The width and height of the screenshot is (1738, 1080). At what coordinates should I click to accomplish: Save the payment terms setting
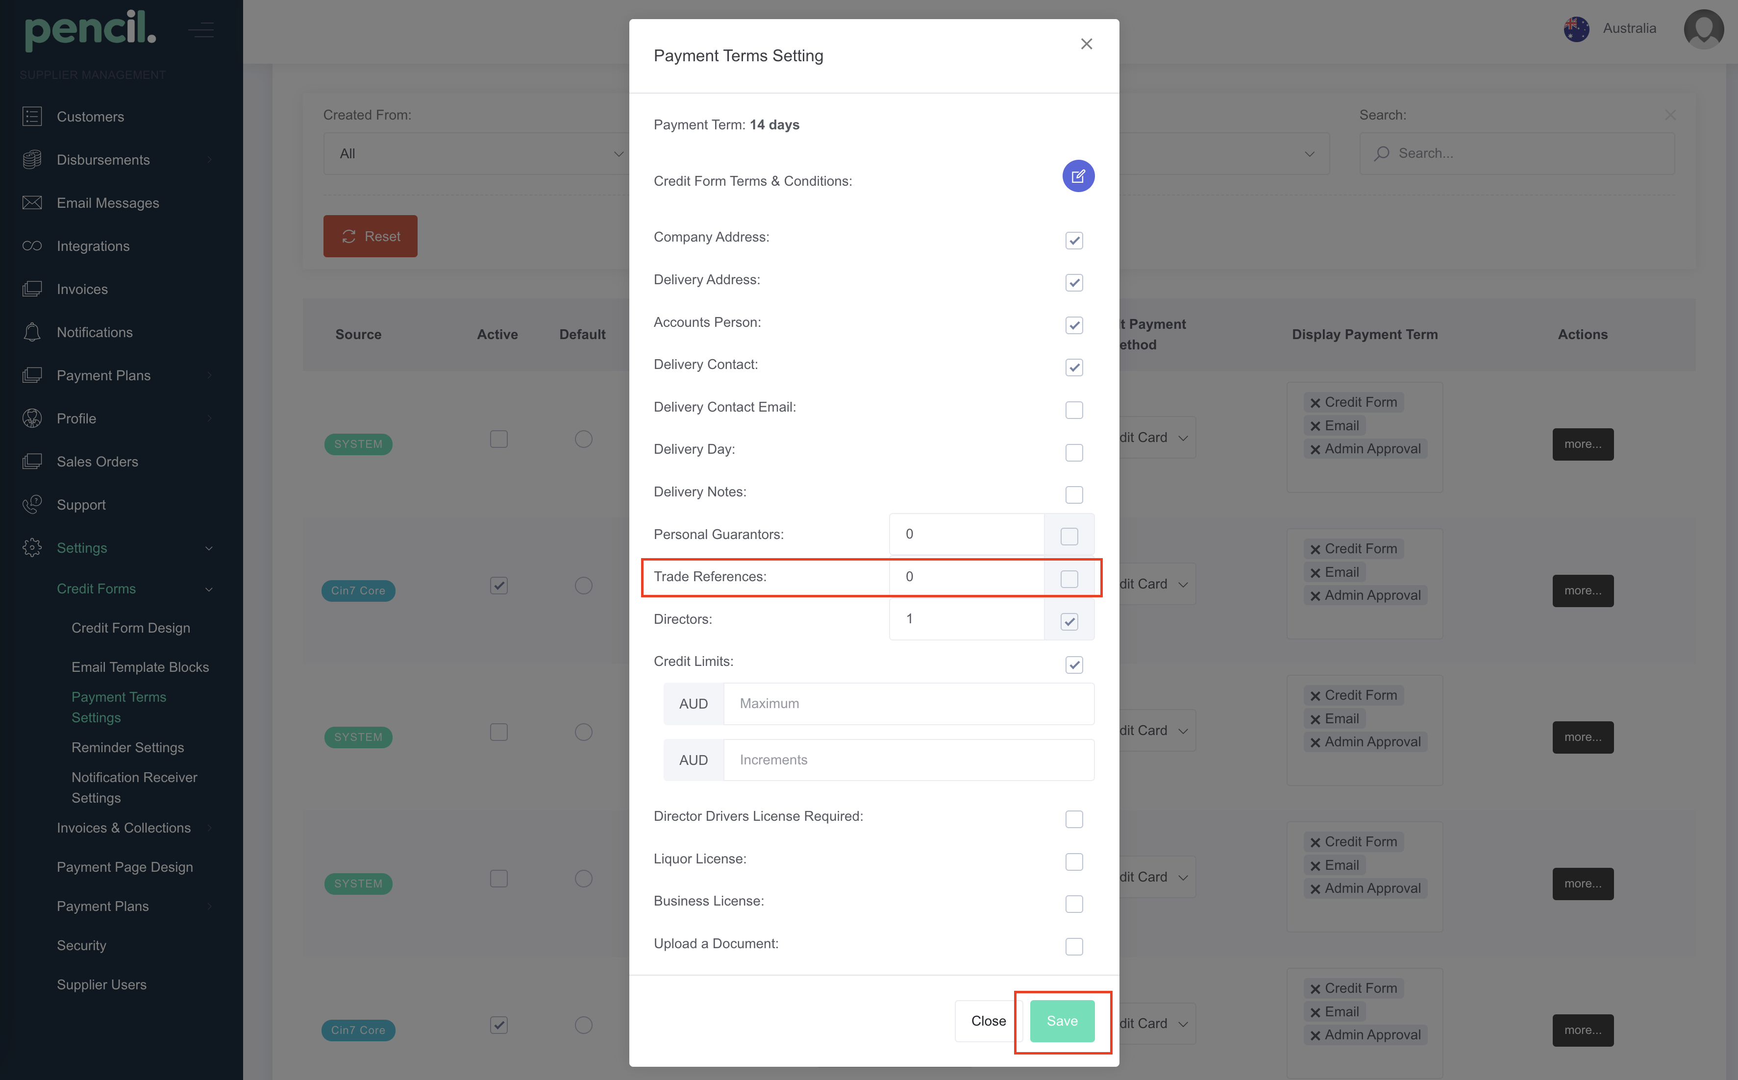point(1062,1021)
